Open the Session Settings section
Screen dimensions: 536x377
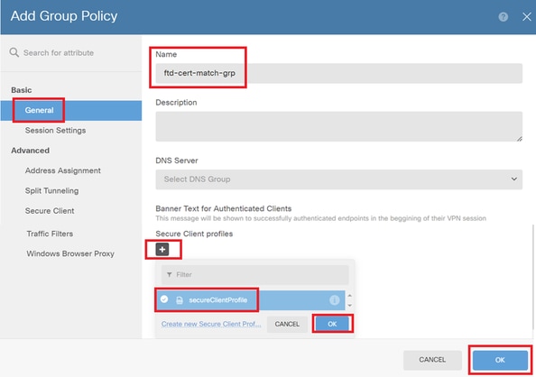[55, 130]
